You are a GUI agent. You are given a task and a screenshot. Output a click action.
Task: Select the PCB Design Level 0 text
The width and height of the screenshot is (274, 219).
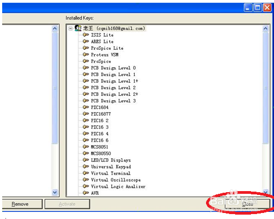point(113,68)
